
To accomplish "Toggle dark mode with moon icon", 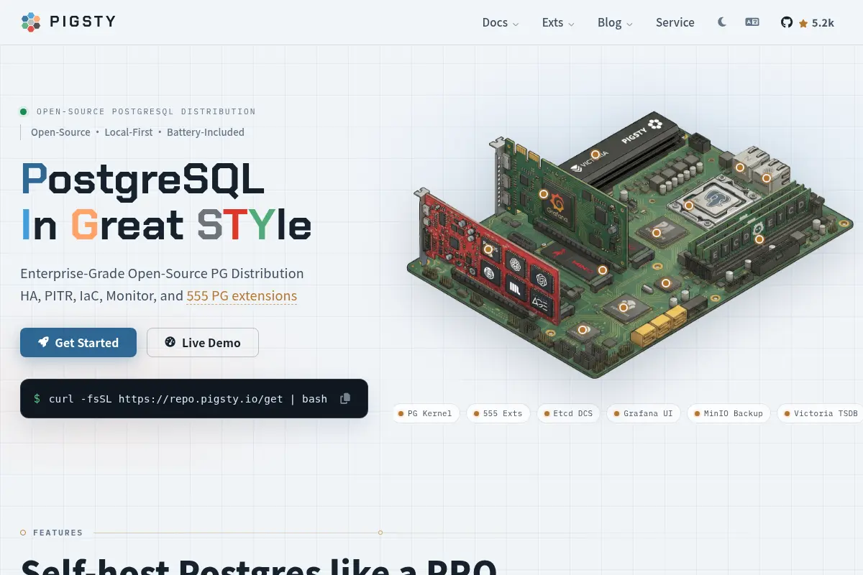I will pos(722,22).
